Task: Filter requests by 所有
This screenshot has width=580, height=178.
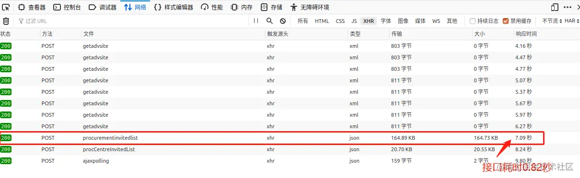Action: coord(303,21)
